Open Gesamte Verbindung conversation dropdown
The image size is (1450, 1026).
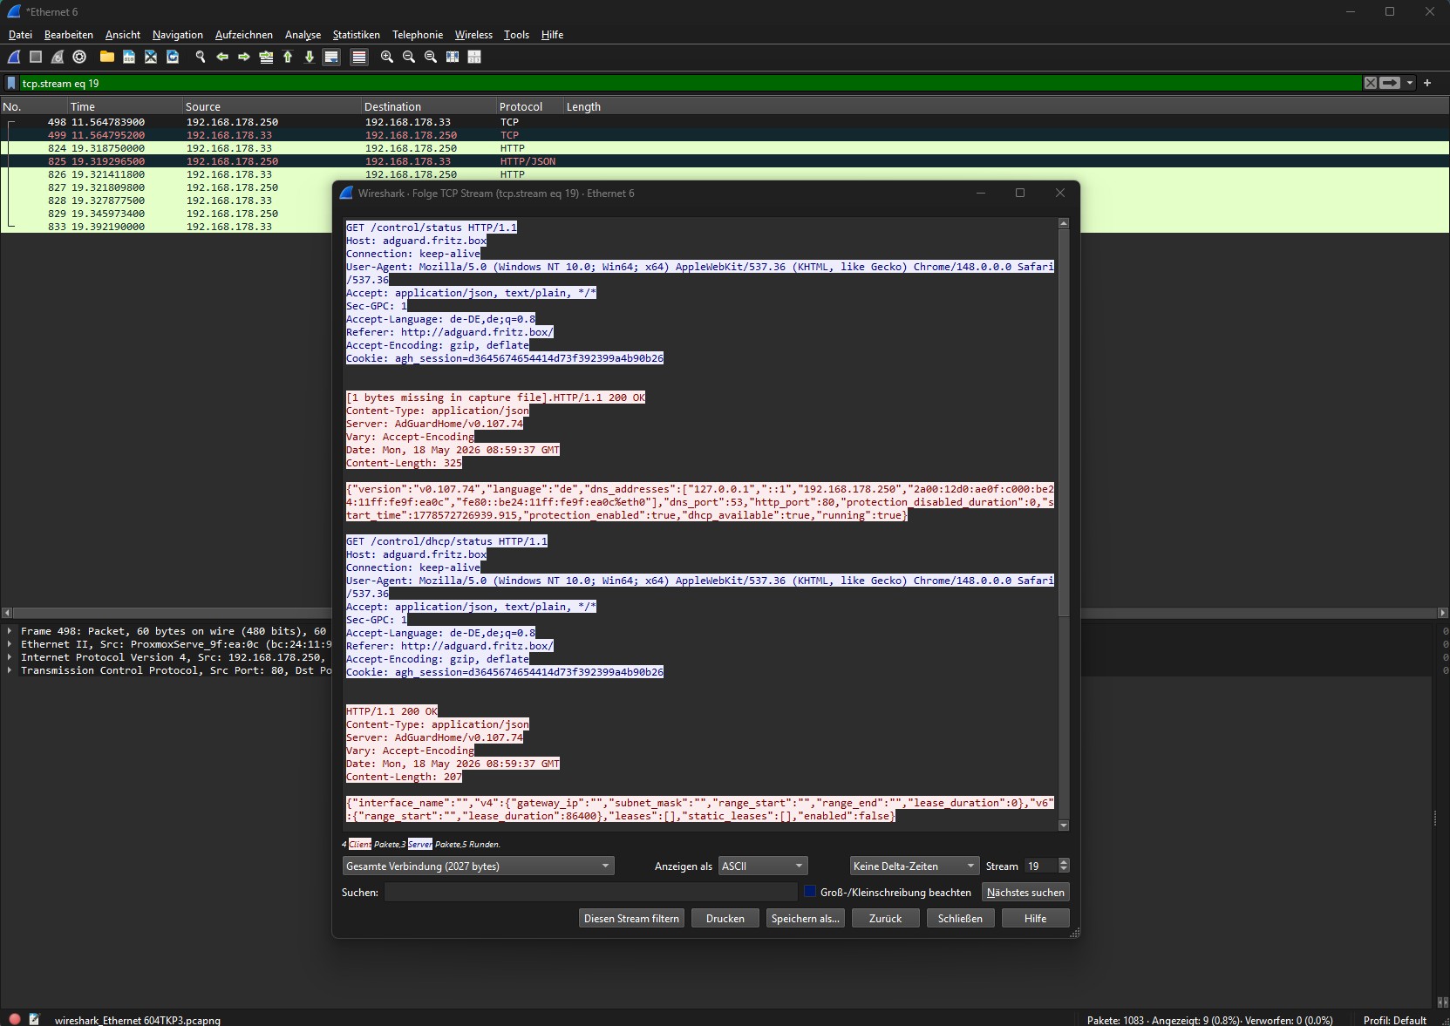click(x=478, y=866)
